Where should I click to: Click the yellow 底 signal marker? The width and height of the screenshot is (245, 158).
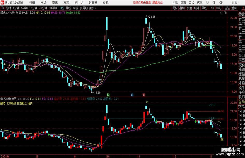click(x=222, y=140)
